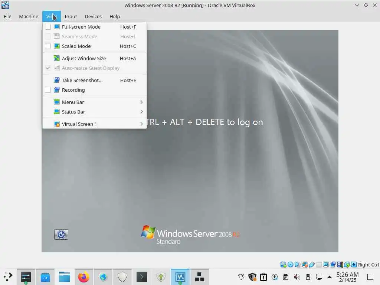Click the recording status bar icon
380x285 pixels.
(x=333, y=264)
